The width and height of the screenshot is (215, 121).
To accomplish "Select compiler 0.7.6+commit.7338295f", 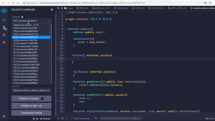I will click(31, 43).
